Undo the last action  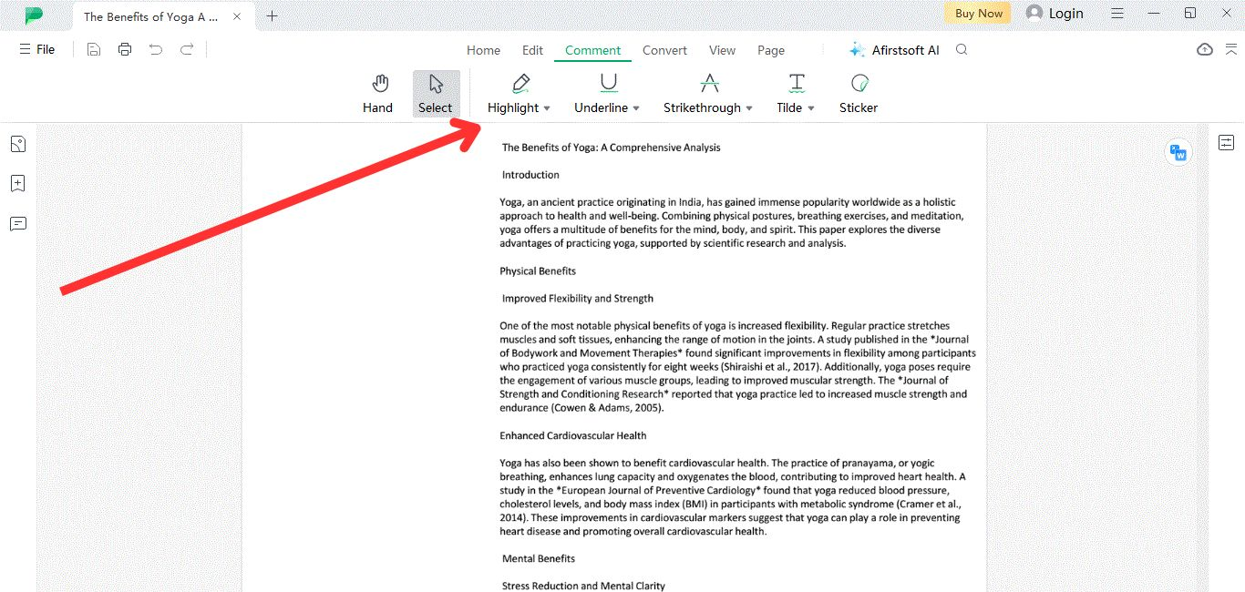tap(156, 50)
